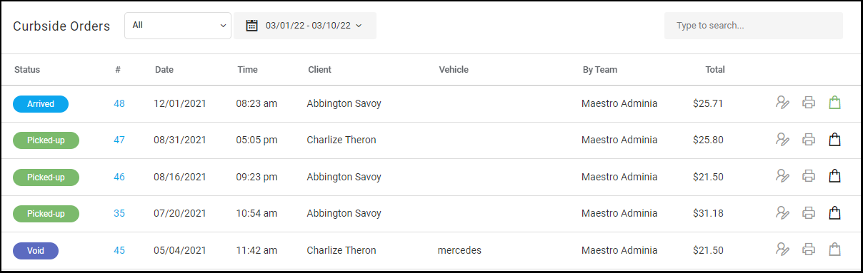The width and height of the screenshot is (863, 273).
Task: Click the shopping bag icon for order 35
Action: (x=834, y=213)
